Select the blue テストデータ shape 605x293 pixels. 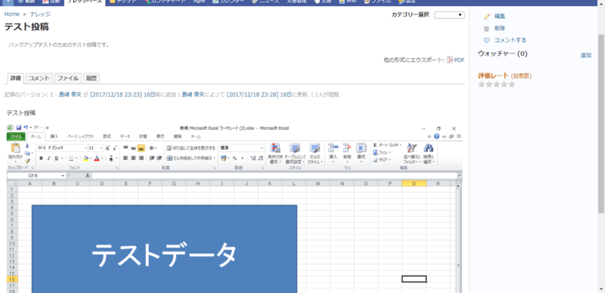(x=164, y=249)
